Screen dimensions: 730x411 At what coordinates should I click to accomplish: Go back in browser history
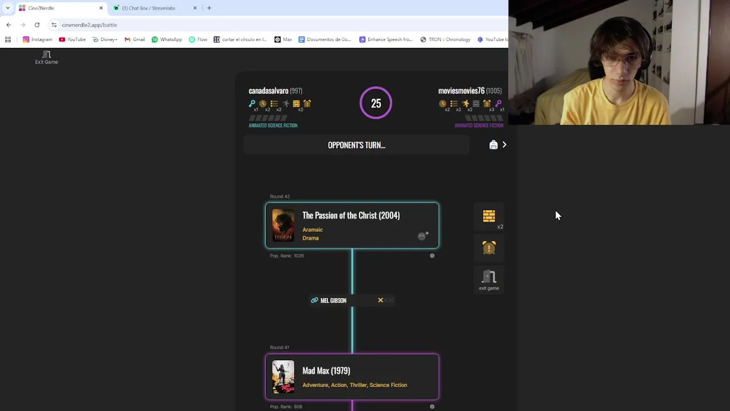(x=9, y=25)
